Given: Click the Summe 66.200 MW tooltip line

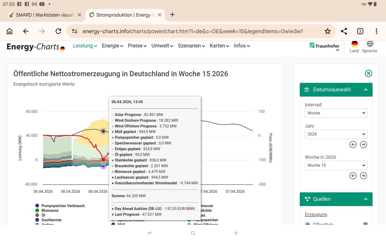Looking at the screenshot, I should [x=129, y=196].
